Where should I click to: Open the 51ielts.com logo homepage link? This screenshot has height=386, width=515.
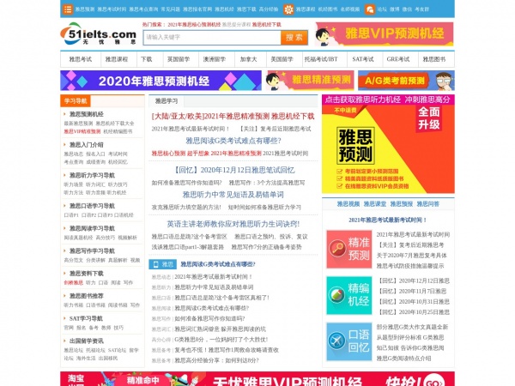98,34
